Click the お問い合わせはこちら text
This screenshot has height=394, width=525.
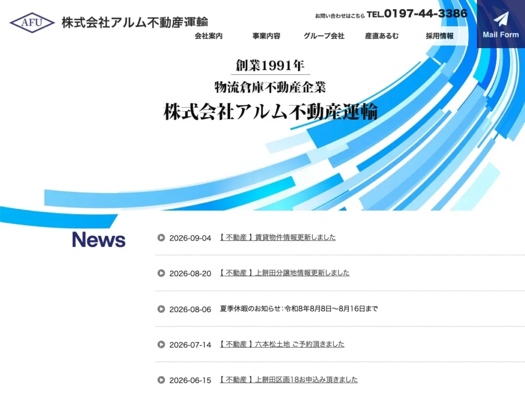340,16
